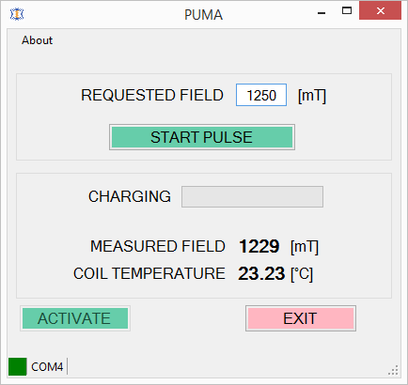Click the REQUESTED FIELD label
Screen dimensions: 408x385
tap(152, 95)
